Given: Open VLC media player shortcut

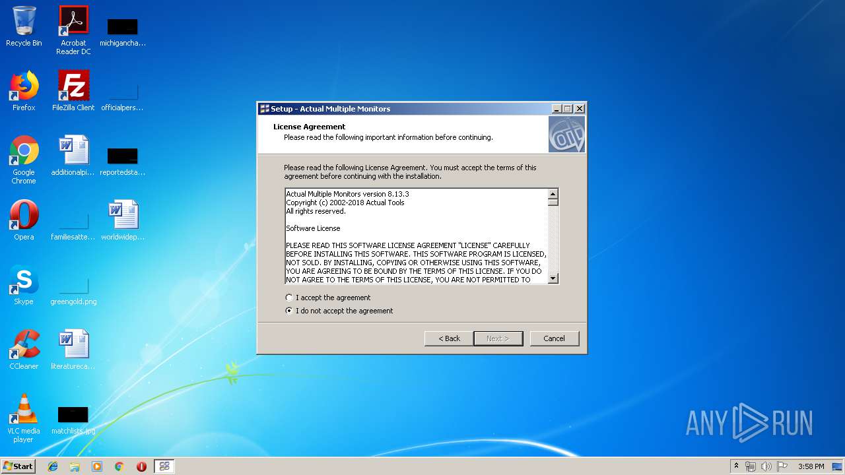Looking at the screenshot, I should [x=24, y=418].
